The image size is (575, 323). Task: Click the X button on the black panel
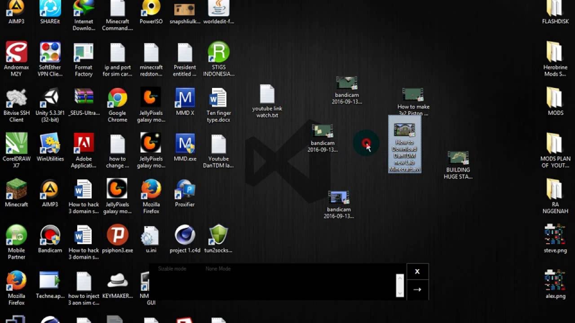tap(417, 271)
